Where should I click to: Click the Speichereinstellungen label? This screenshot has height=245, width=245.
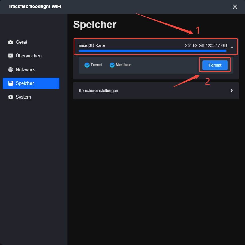(x=98, y=91)
